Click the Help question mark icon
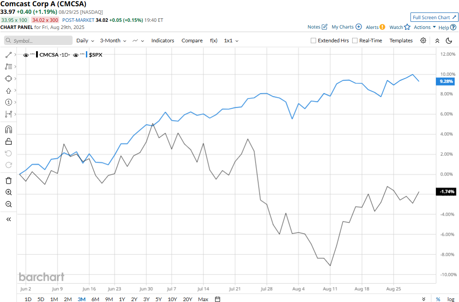This screenshot has width=459, height=302. pos(453,27)
